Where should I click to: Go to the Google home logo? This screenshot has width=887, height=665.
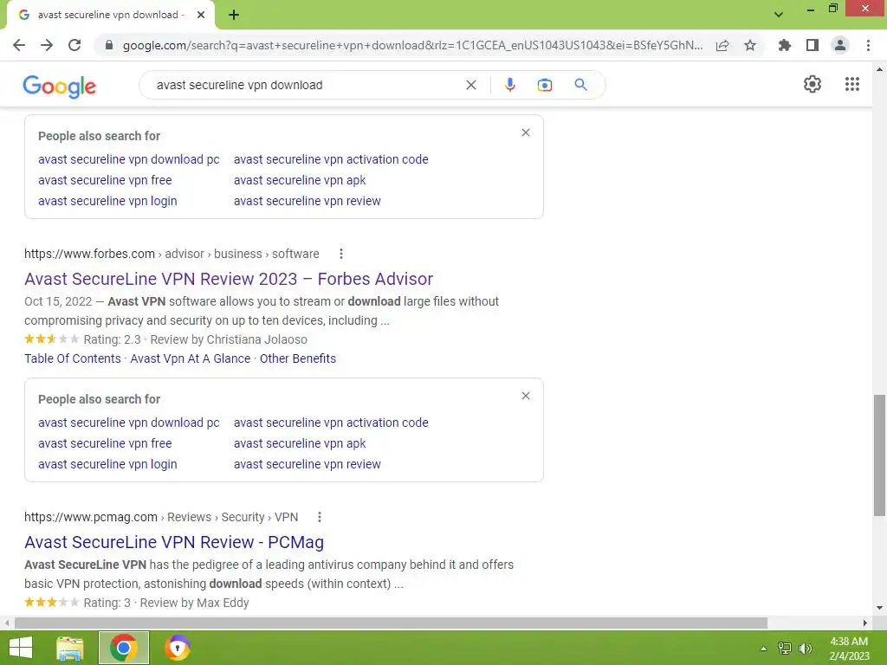(x=60, y=87)
